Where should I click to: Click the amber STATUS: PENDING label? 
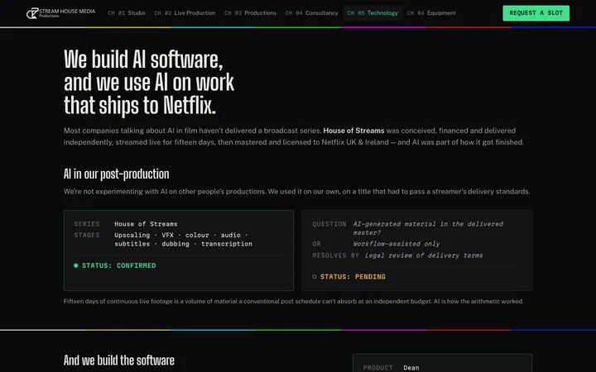[353, 277]
